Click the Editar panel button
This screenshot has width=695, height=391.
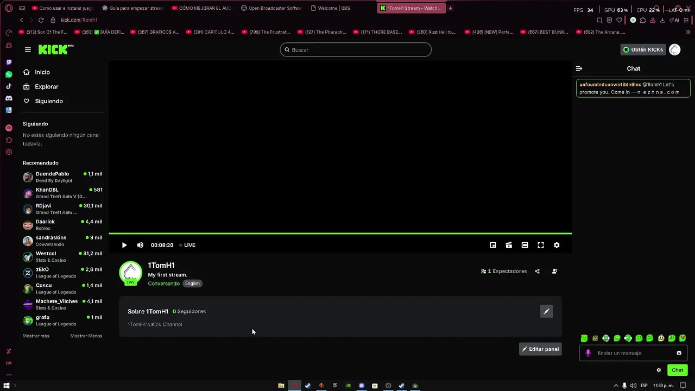click(540, 349)
